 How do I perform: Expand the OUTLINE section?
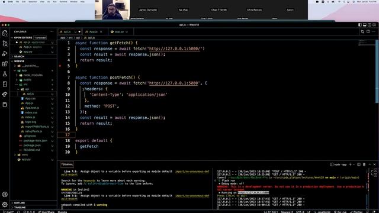point(33,203)
